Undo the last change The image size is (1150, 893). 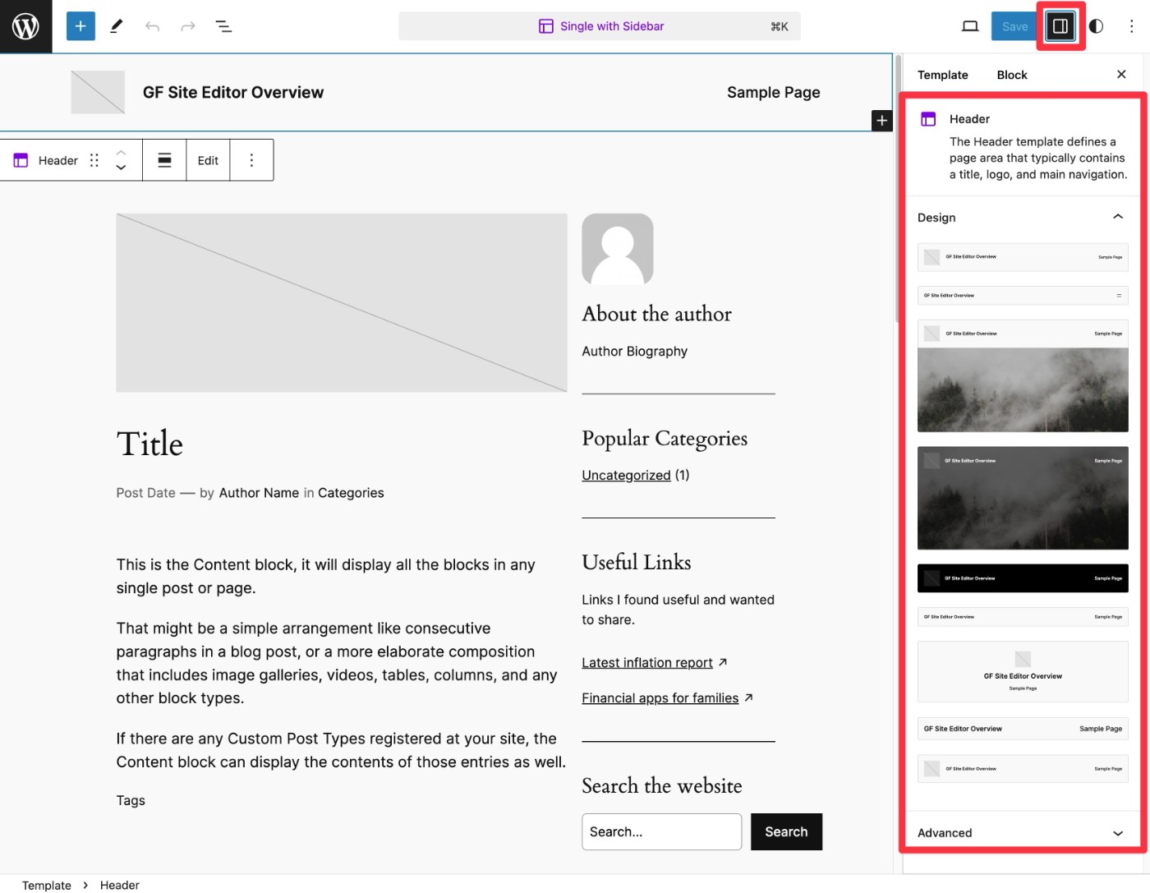coord(152,26)
